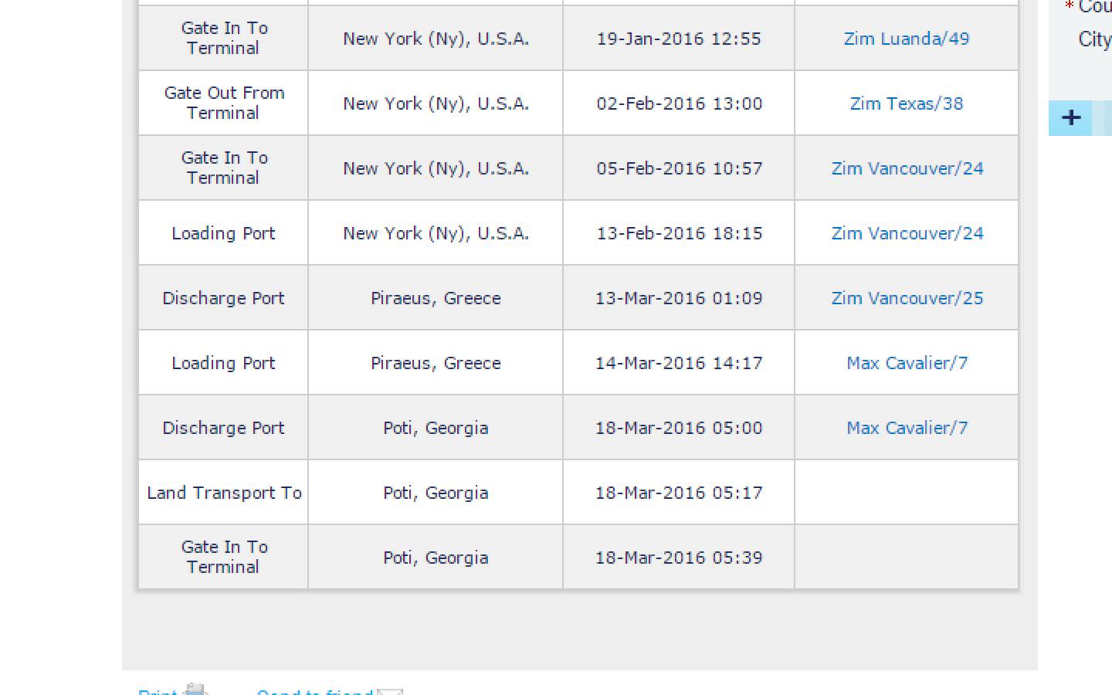Screen dimensions: 1112x695
Task: Open Max Cavalier/7 link in Piraeus row
Action: 907,363
